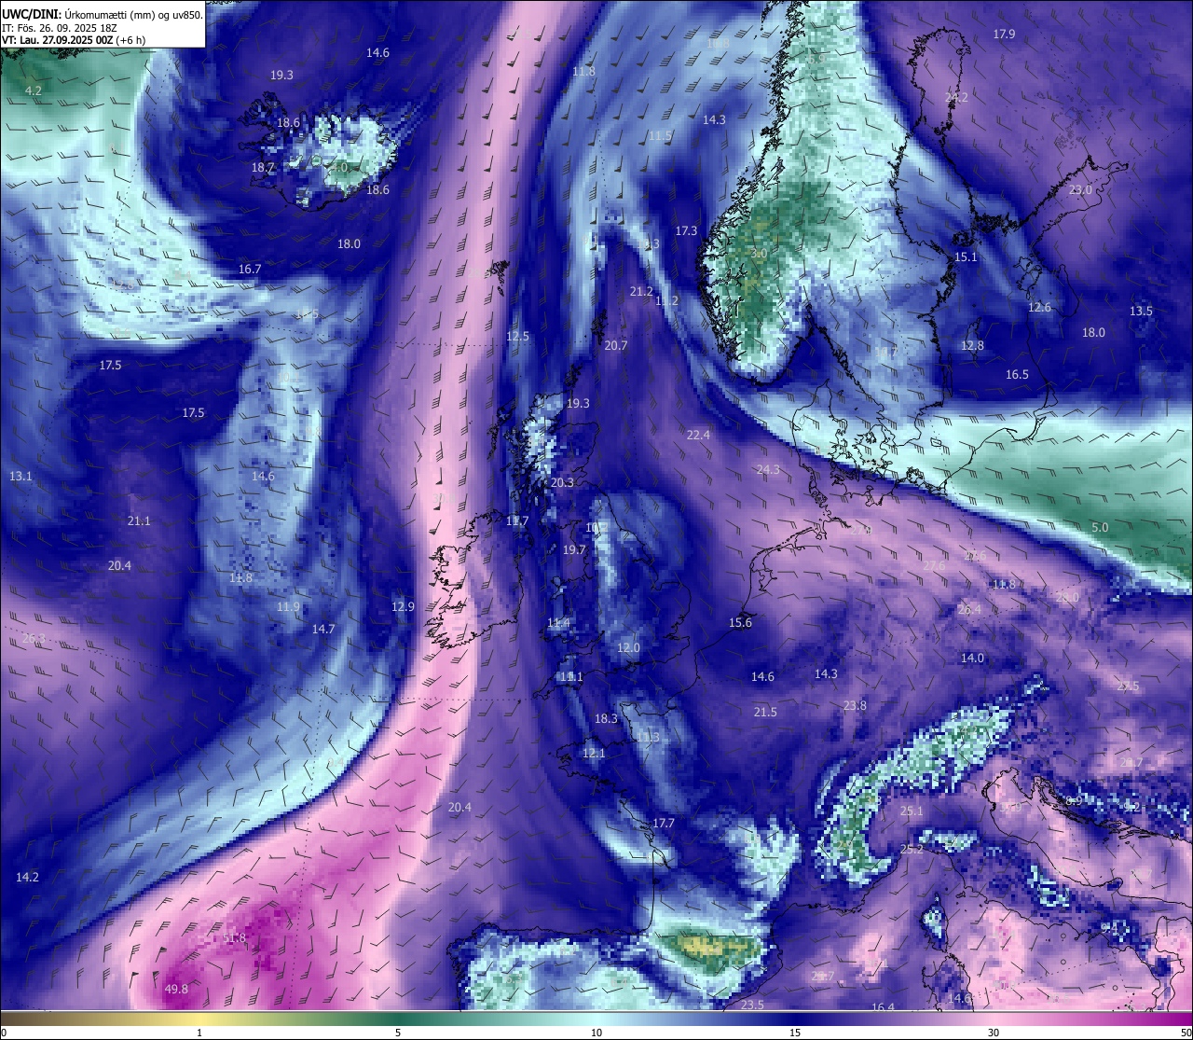The height and width of the screenshot is (1040, 1193).
Task: Click the color scale tick labeled 50
Action: tap(1186, 1033)
